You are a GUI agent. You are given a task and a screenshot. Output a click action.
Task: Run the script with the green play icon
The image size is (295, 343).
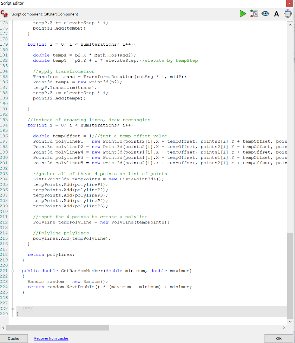(243, 14)
